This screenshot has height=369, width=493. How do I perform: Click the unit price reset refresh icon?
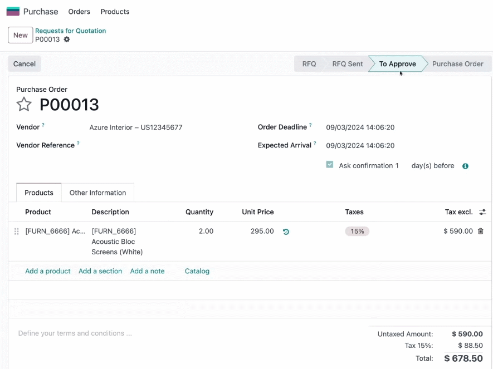pos(286,232)
